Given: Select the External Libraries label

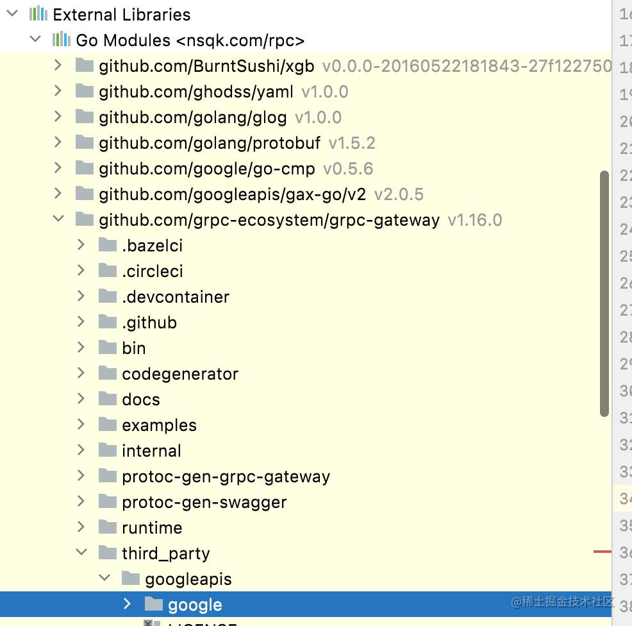Looking at the screenshot, I should pos(122,15).
